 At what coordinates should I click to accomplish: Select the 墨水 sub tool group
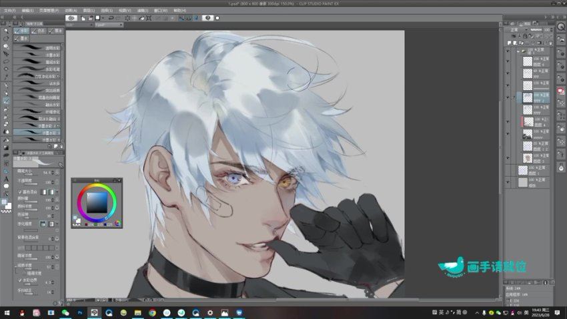[x=22, y=38]
